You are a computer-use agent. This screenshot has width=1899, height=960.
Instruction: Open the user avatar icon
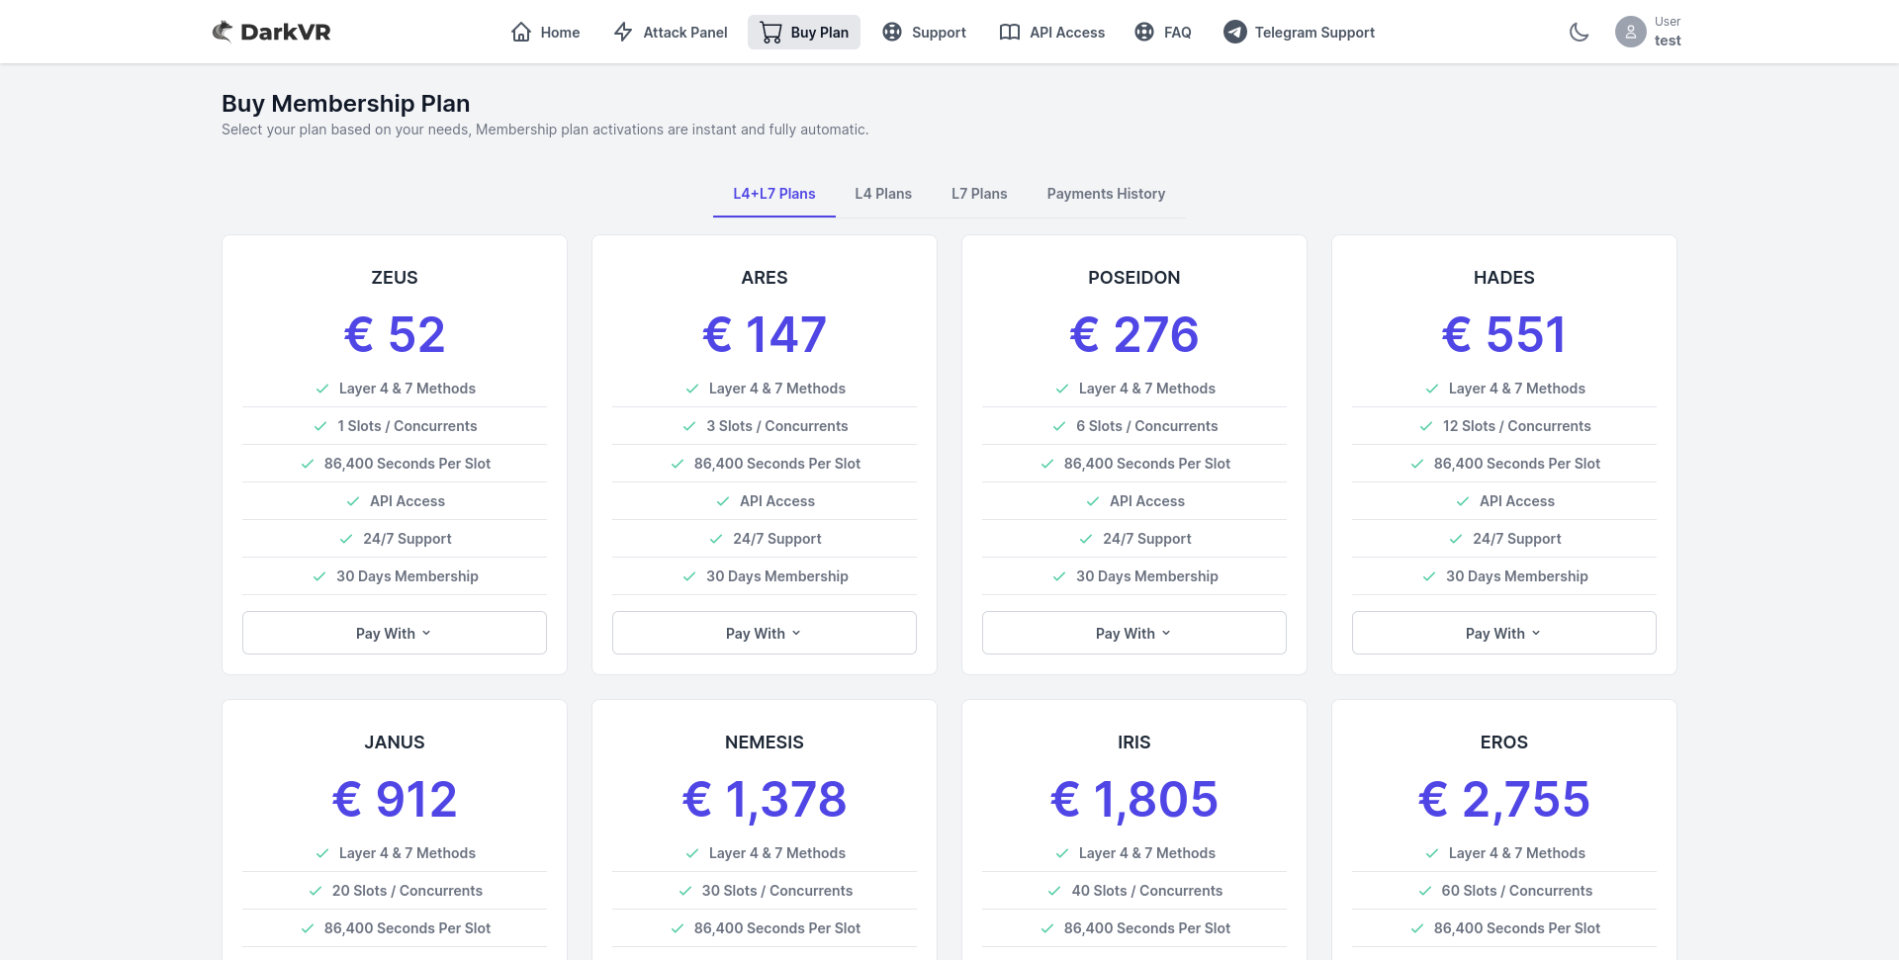point(1631,32)
